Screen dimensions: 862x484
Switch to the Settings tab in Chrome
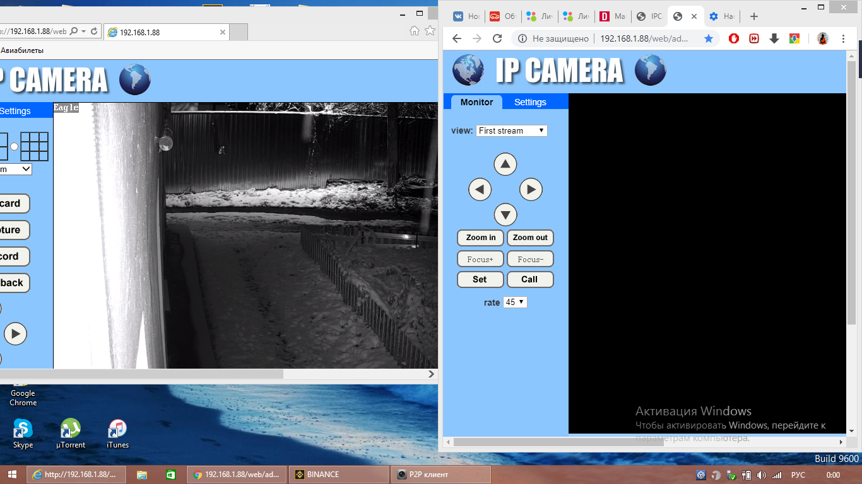(x=530, y=102)
